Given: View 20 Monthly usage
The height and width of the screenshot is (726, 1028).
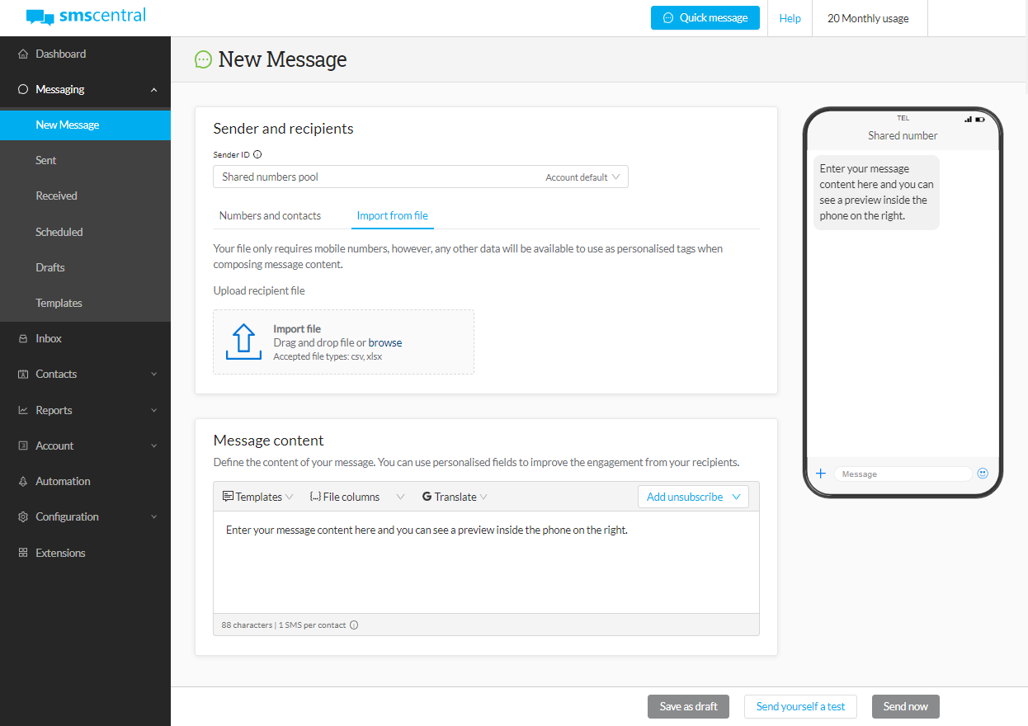Looking at the screenshot, I should (x=868, y=18).
